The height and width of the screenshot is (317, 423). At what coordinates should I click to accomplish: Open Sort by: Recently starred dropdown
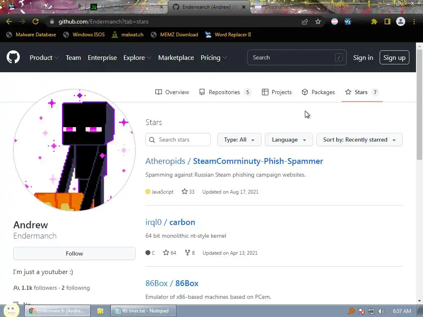pos(360,140)
